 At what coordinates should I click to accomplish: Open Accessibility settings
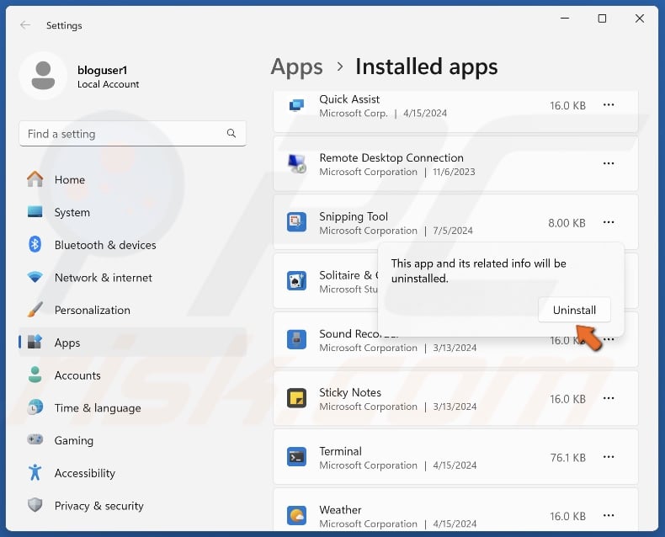pyautogui.click(x=132, y=473)
